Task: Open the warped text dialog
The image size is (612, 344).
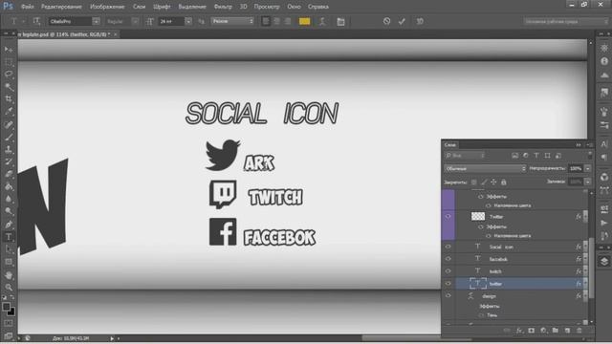Action: pyautogui.click(x=322, y=21)
